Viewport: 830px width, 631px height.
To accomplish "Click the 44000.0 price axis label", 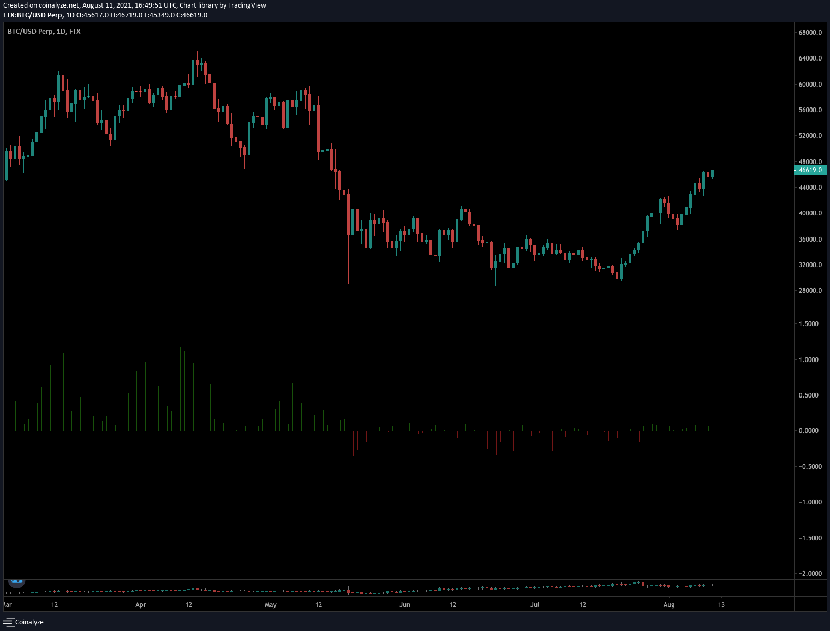I will tap(810, 188).
